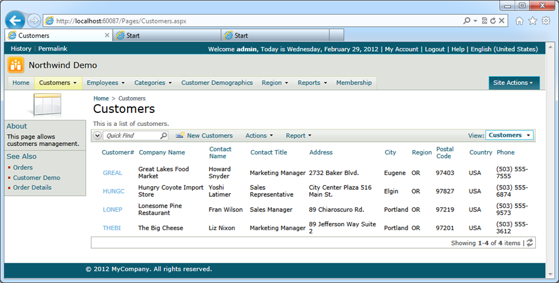Click the Order Details sidebar link
Image resolution: width=559 pixels, height=283 pixels.
pos(32,188)
